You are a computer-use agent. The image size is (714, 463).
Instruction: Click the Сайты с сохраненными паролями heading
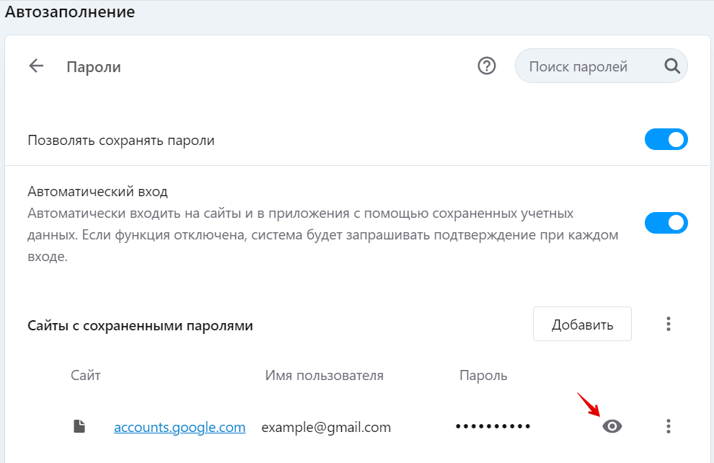[x=140, y=325]
